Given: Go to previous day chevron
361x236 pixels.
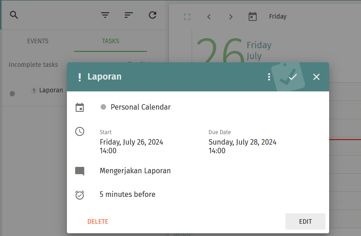Looking at the screenshot, I should coord(209,17).
